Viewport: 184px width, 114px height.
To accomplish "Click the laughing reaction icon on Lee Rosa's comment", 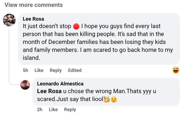I will (175, 70).
